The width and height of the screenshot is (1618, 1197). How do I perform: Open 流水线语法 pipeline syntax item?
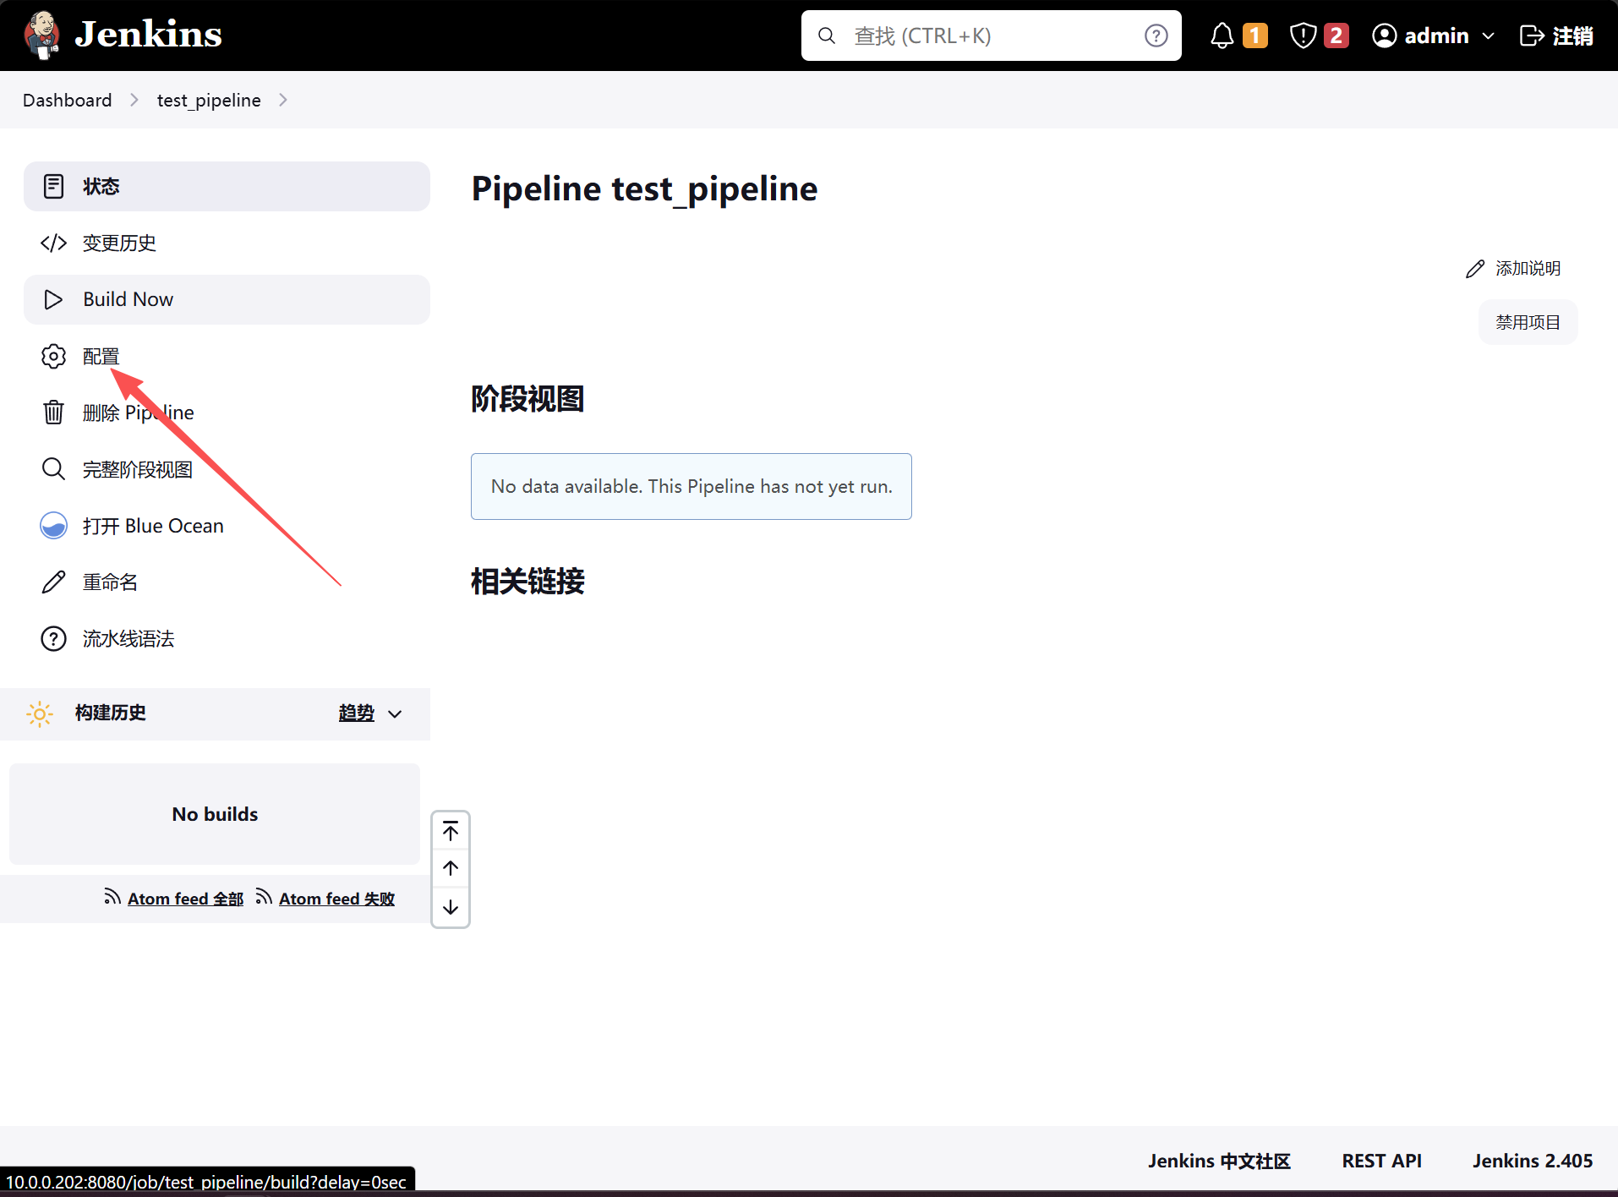tap(227, 639)
